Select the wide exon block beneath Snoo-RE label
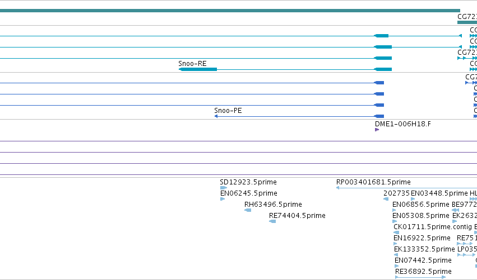The height and width of the screenshot is (280, 477). [198, 69]
